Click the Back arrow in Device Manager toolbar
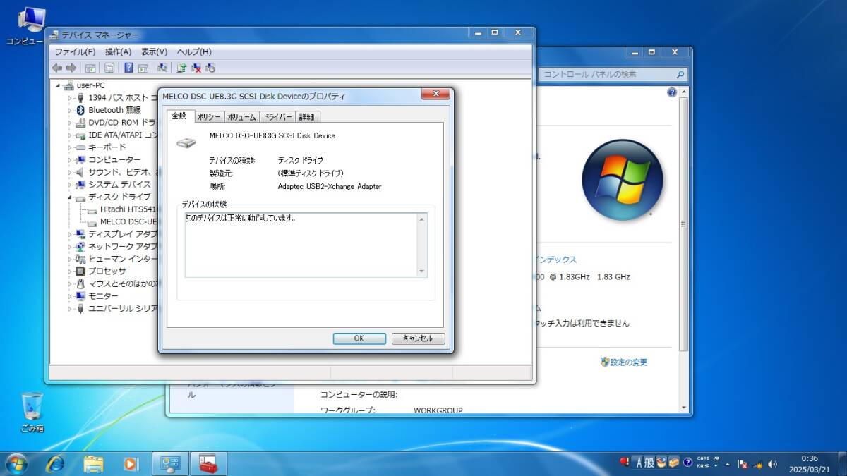 [x=57, y=68]
